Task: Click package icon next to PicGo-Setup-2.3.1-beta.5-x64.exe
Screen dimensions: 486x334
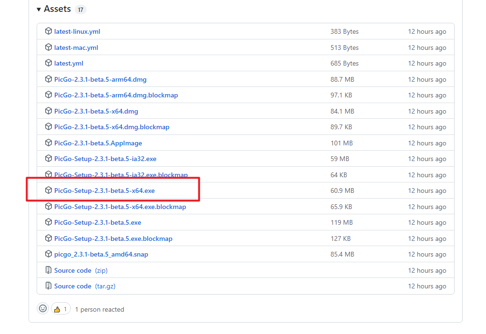Action: click(49, 190)
